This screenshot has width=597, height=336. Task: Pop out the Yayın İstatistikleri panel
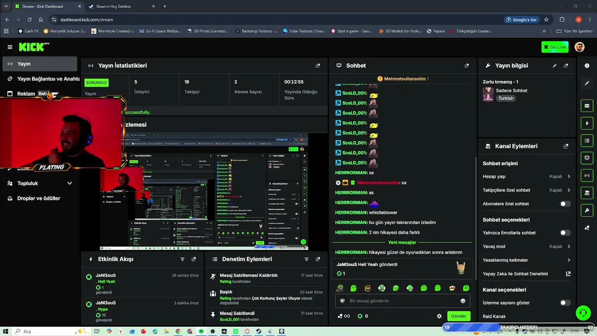click(x=318, y=66)
